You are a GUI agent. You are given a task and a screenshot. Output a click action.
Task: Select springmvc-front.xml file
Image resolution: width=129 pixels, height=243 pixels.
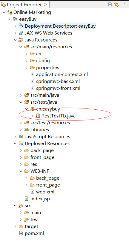pyautogui.click(x=58, y=88)
